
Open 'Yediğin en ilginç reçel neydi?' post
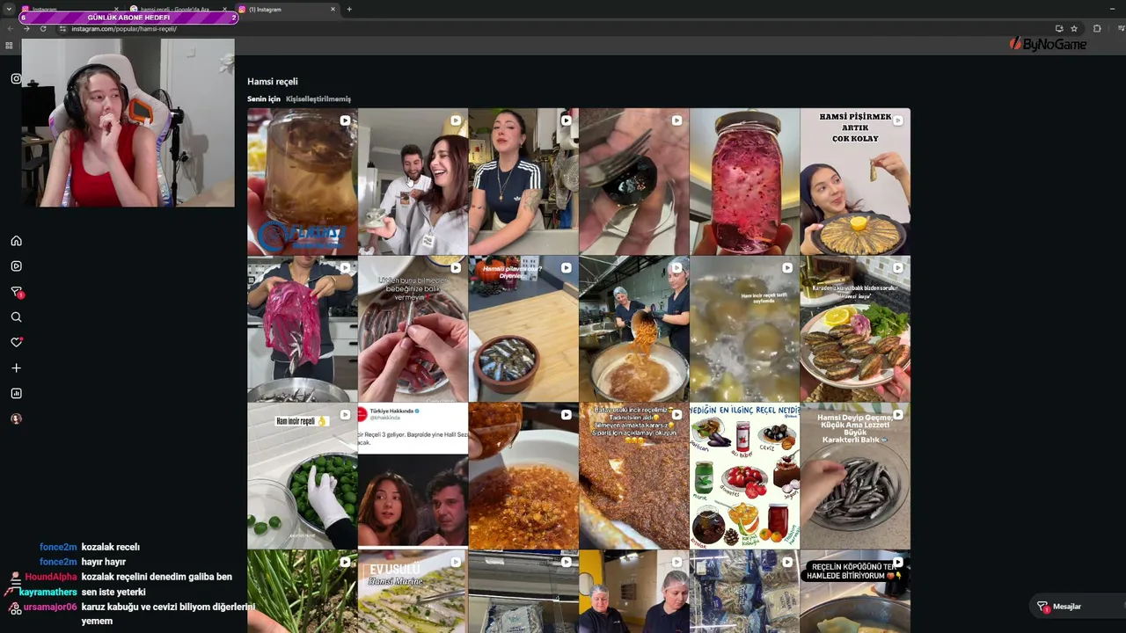744,476
